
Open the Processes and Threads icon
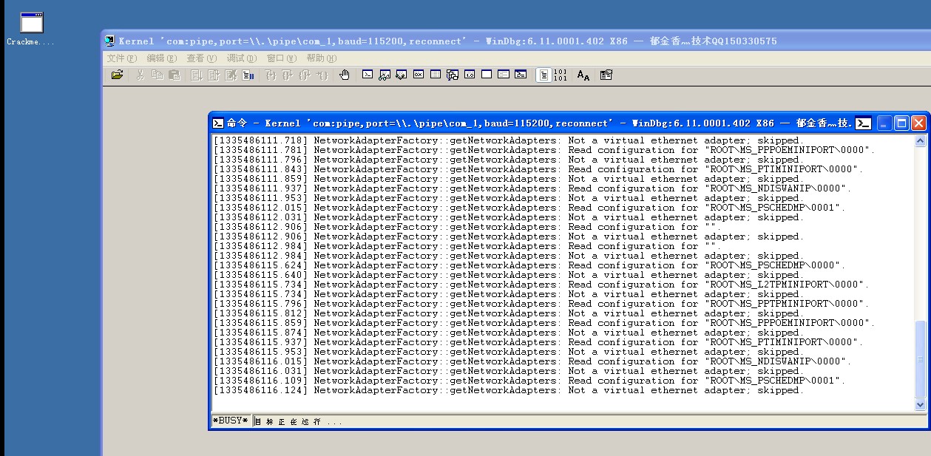tap(503, 75)
